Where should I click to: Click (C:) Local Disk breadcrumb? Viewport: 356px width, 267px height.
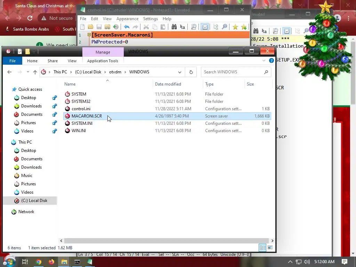pyautogui.click(x=88, y=72)
